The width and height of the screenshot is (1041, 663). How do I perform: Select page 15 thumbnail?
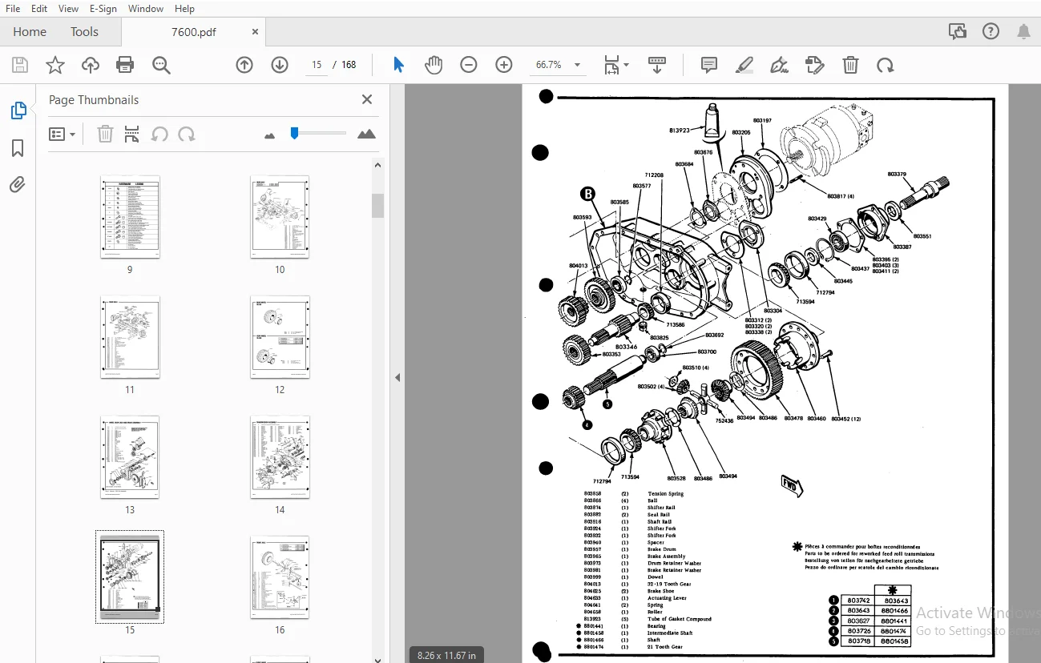pyautogui.click(x=130, y=577)
